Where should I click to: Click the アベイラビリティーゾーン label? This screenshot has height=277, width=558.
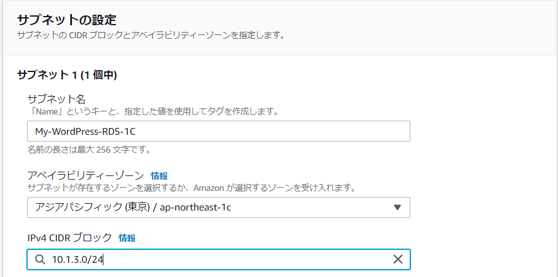[86, 175]
